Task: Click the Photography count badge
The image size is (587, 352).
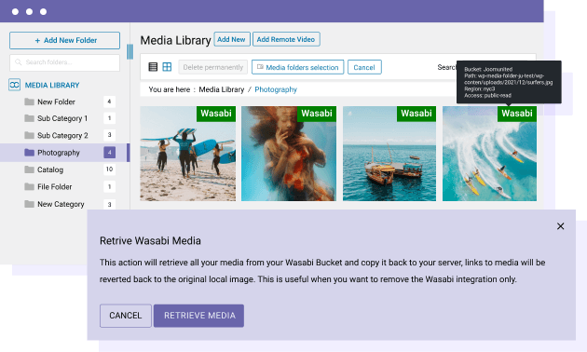Action: (x=109, y=152)
